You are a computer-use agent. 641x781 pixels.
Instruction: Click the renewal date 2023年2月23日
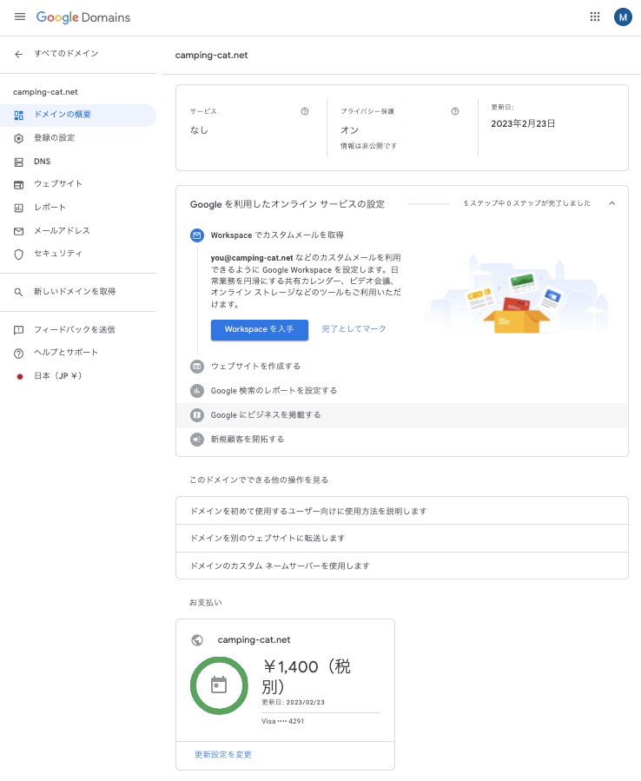(x=523, y=123)
